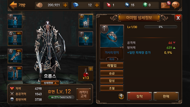Open the 합성 synthesis option

(x=112, y=81)
